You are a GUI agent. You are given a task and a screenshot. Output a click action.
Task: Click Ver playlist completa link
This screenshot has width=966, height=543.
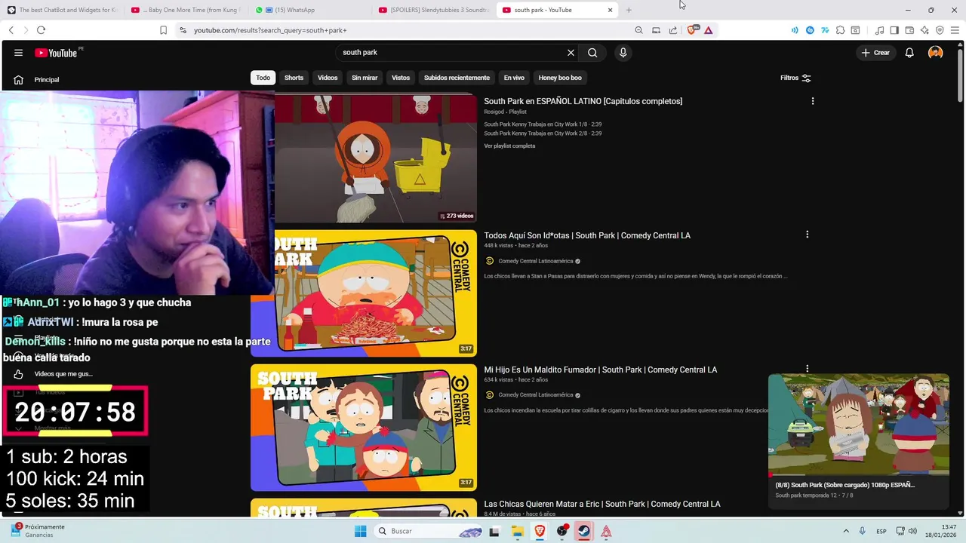coord(509,146)
